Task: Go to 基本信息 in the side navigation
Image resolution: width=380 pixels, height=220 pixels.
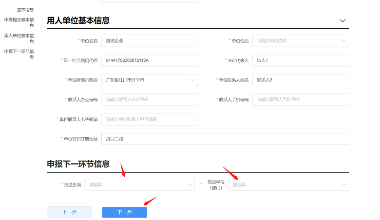Action: pos(25,10)
